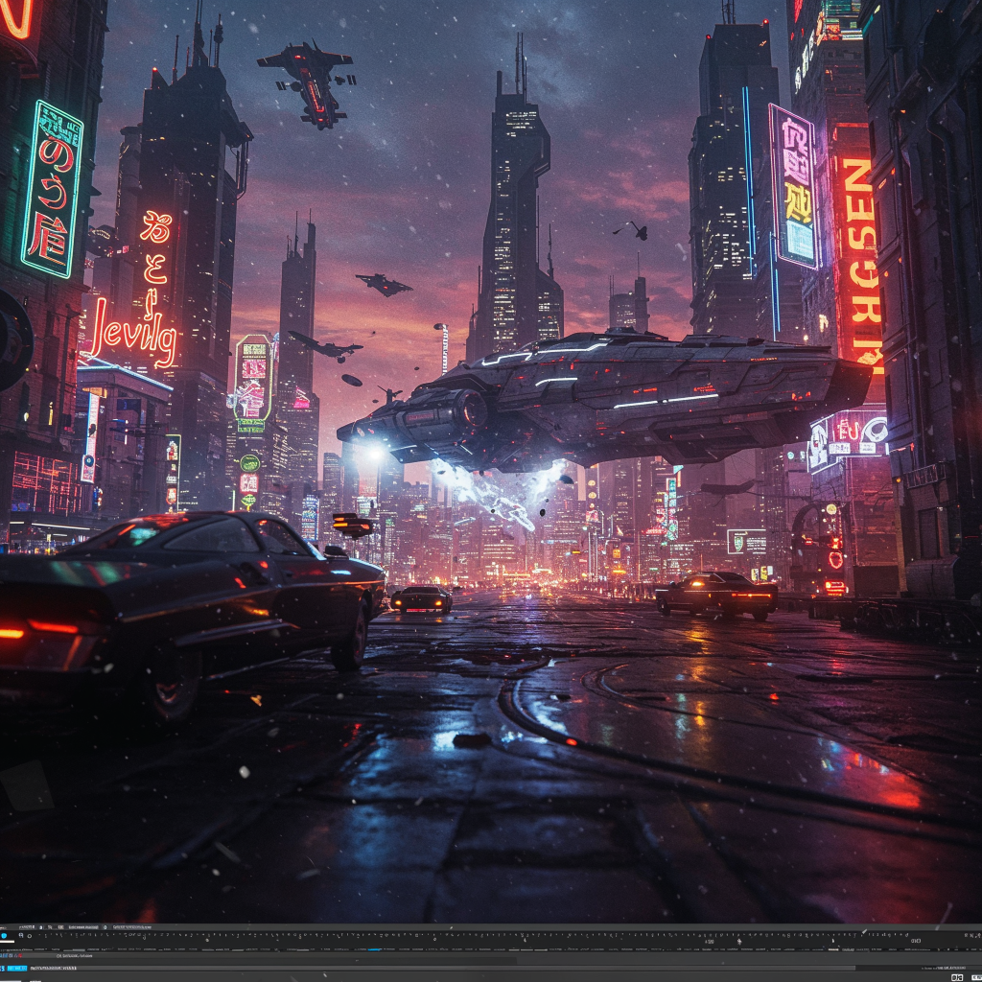Viewport: 982px width, 982px height.
Task: Click the horizontal scrollbar at the bottom
Action: pyautogui.click(x=796, y=968)
